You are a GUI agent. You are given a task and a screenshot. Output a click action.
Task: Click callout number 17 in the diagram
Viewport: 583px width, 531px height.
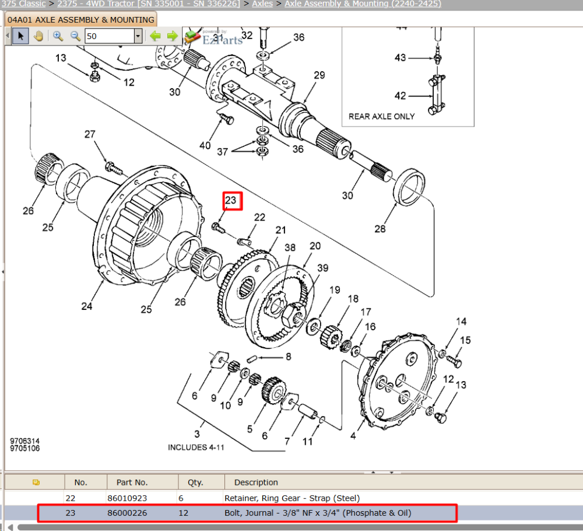pos(366,312)
